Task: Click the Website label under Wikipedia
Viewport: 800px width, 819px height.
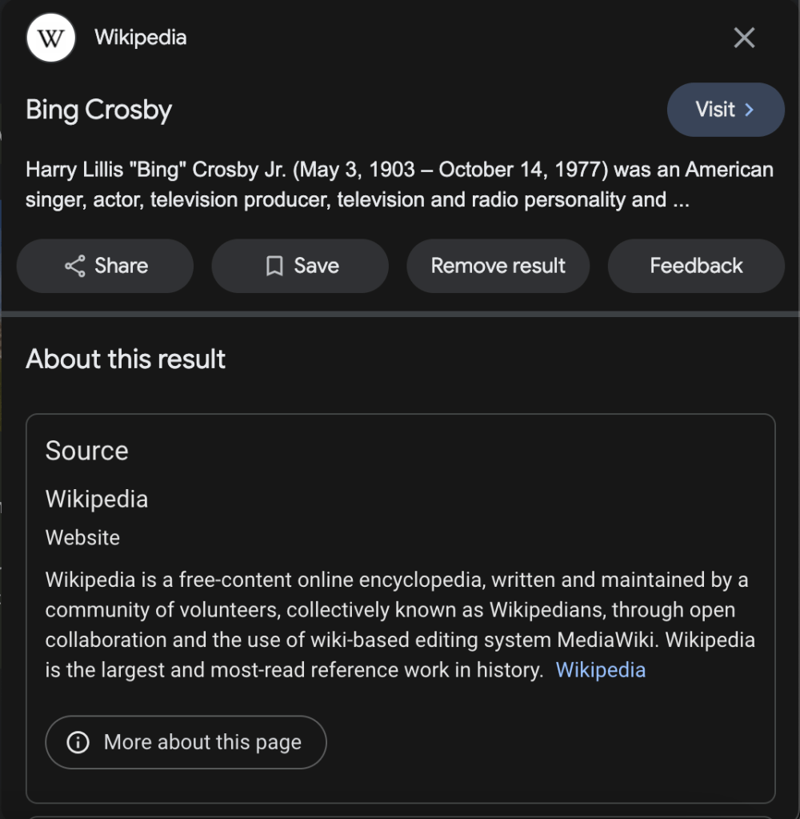Action: point(82,537)
